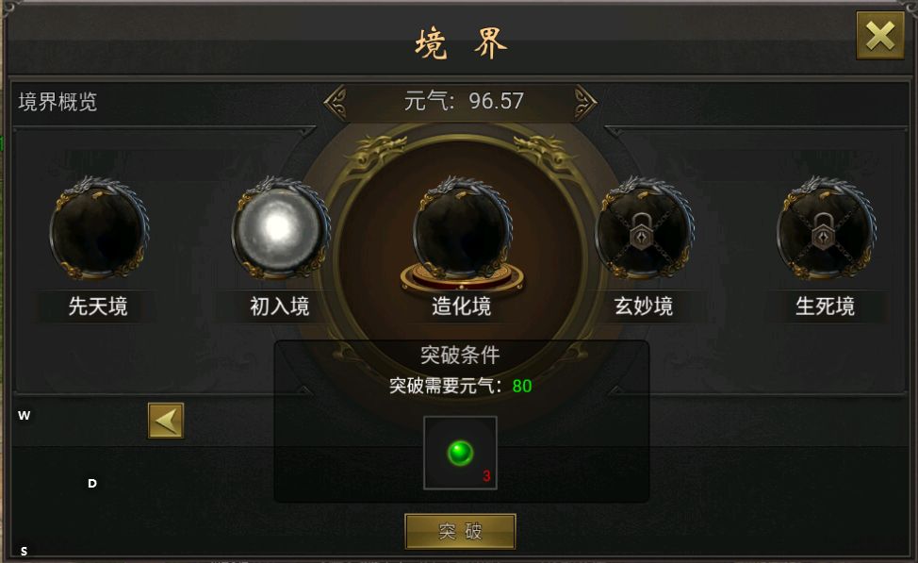Click the 先天境 label

point(98,306)
